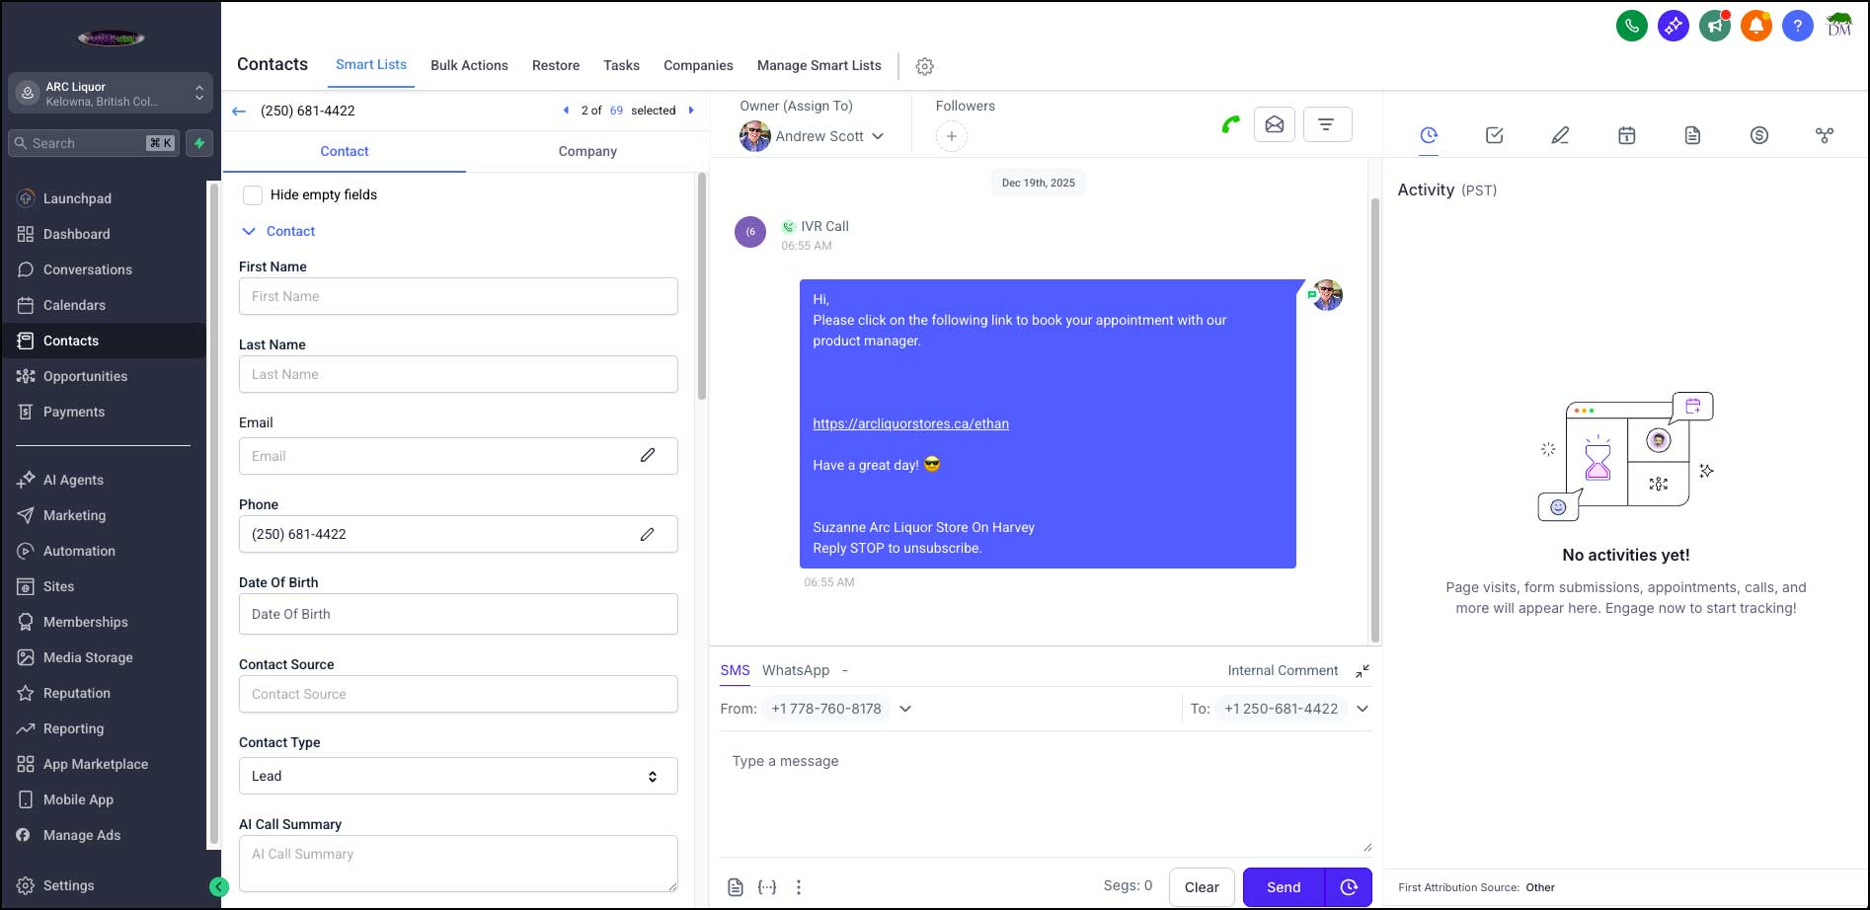1870x910 pixels.
Task: Open the Tasks panel icon on right sidebar
Action: pos(1494,135)
